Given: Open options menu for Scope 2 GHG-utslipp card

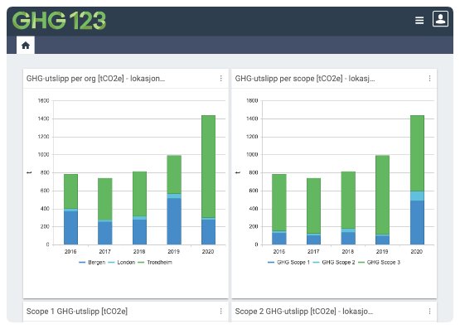Looking at the screenshot, I should [x=429, y=311].
